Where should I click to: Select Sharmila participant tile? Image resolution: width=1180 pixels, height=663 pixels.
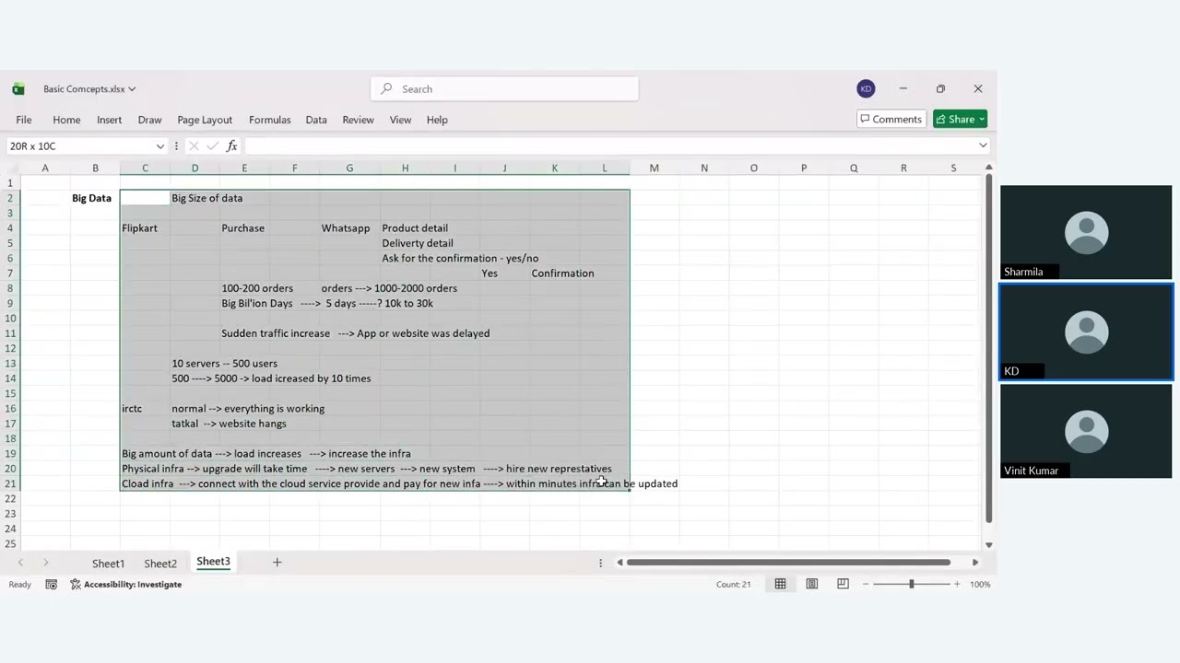[x=1086, y=232]
